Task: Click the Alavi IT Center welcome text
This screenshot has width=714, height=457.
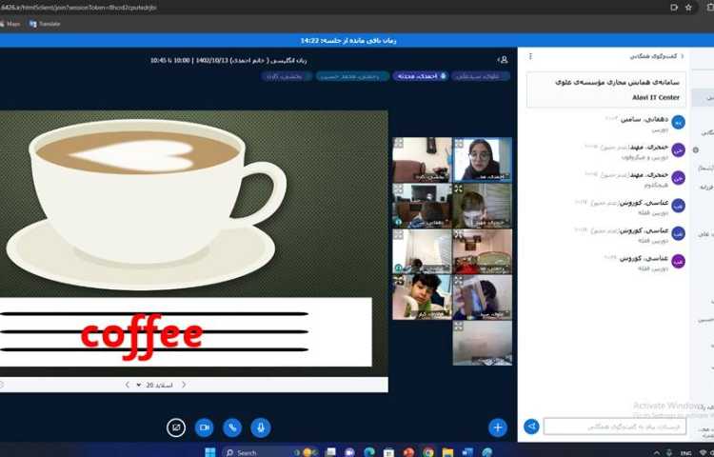Action: pos(656,97)
